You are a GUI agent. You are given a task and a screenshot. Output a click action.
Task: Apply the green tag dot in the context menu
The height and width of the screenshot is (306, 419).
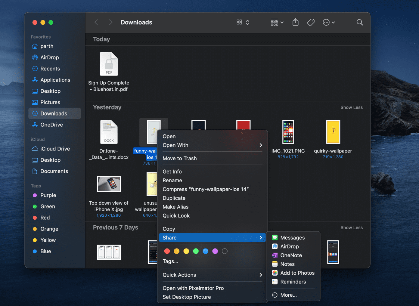tap(196, 251)
